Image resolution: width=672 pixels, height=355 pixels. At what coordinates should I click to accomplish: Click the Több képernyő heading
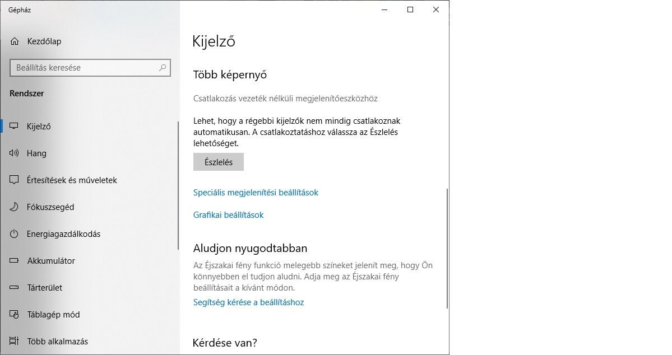click(x=230, y=75)
